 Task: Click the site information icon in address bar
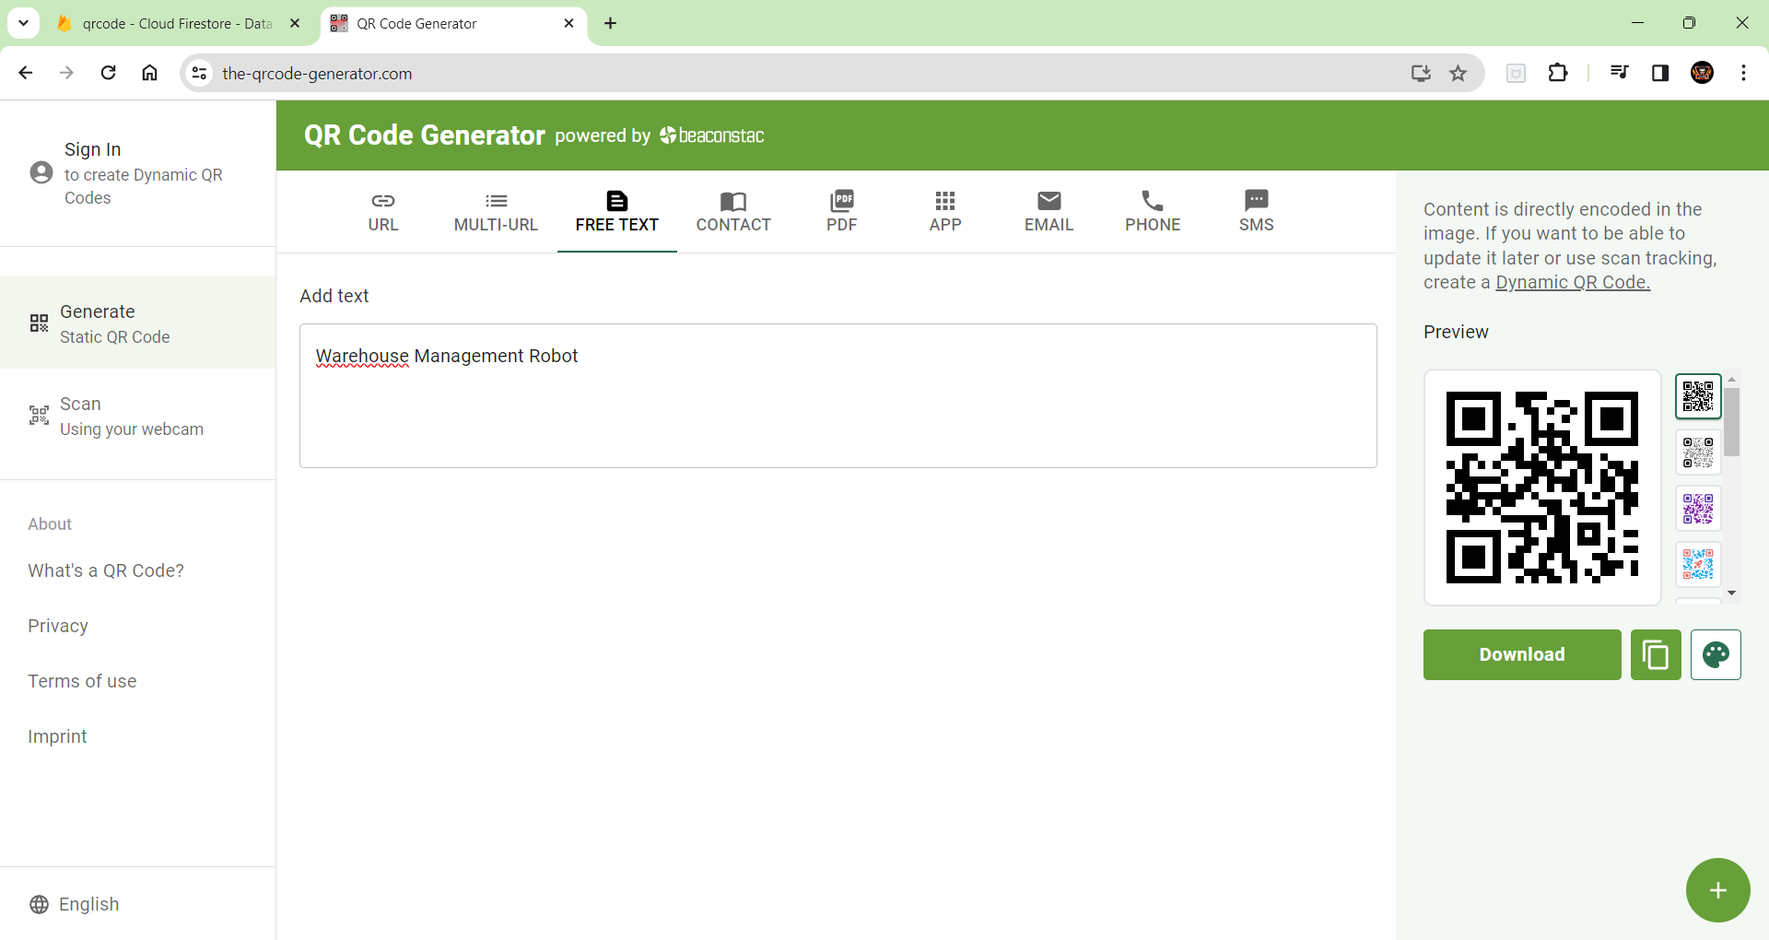(x=199, y=73)
